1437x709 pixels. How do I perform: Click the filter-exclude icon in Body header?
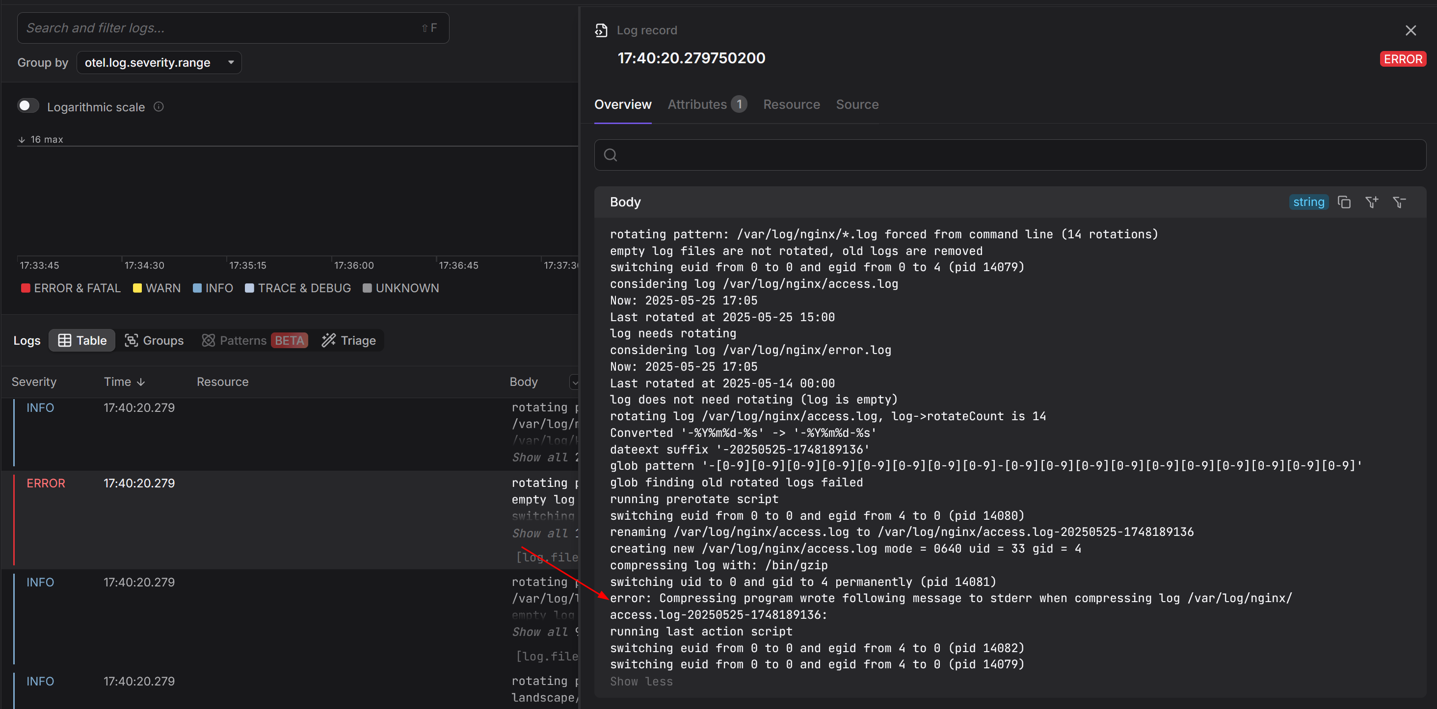pos(1399,202)
